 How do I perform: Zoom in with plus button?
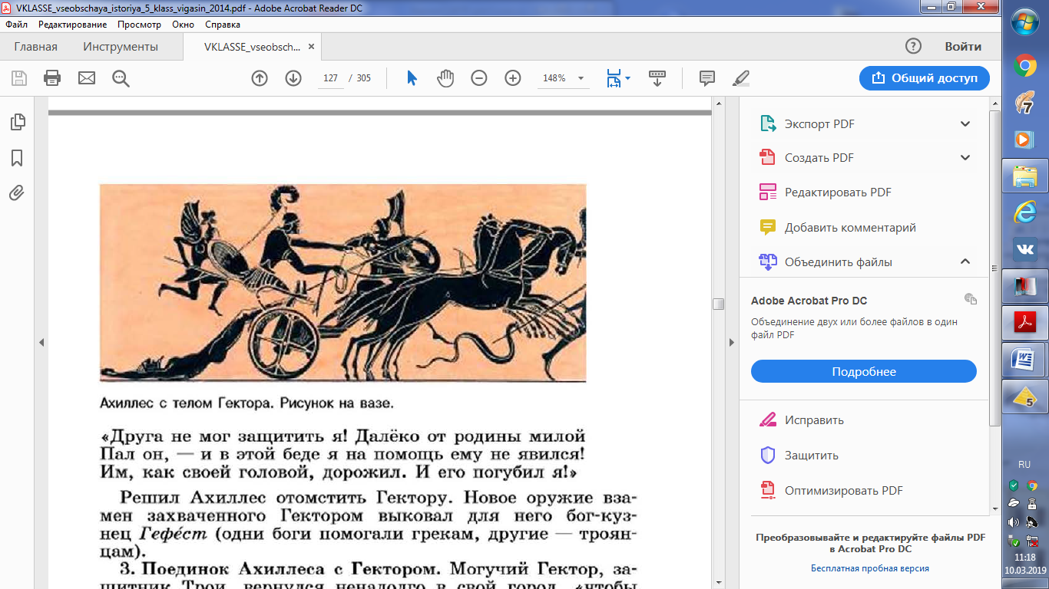coord(513,77)
